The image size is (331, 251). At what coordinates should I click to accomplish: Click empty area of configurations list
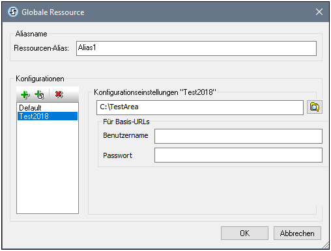coord(48,167)
